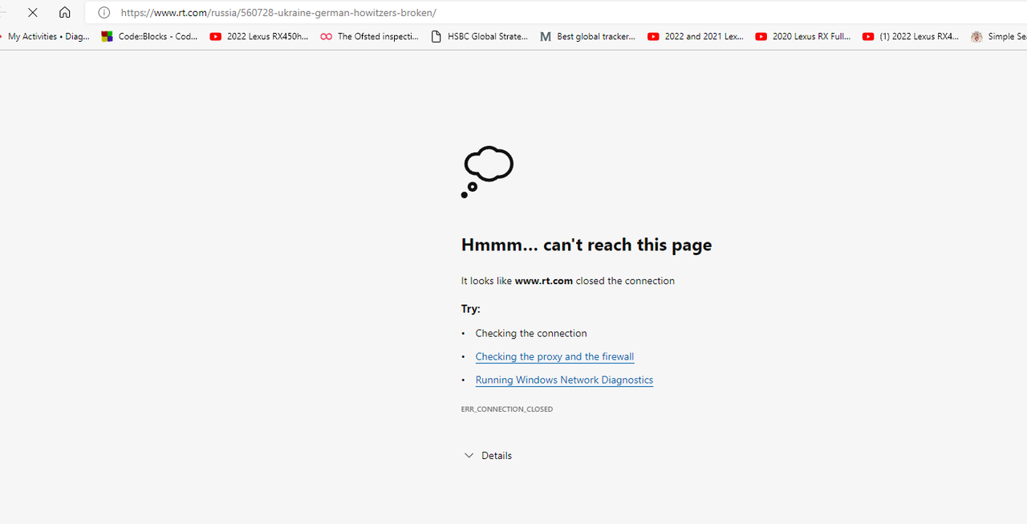Go to the browser home page
This screenshot has height=524, width=1027.
tap(65, 13)
